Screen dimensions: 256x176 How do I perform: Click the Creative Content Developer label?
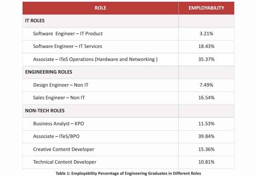point(64,149)
